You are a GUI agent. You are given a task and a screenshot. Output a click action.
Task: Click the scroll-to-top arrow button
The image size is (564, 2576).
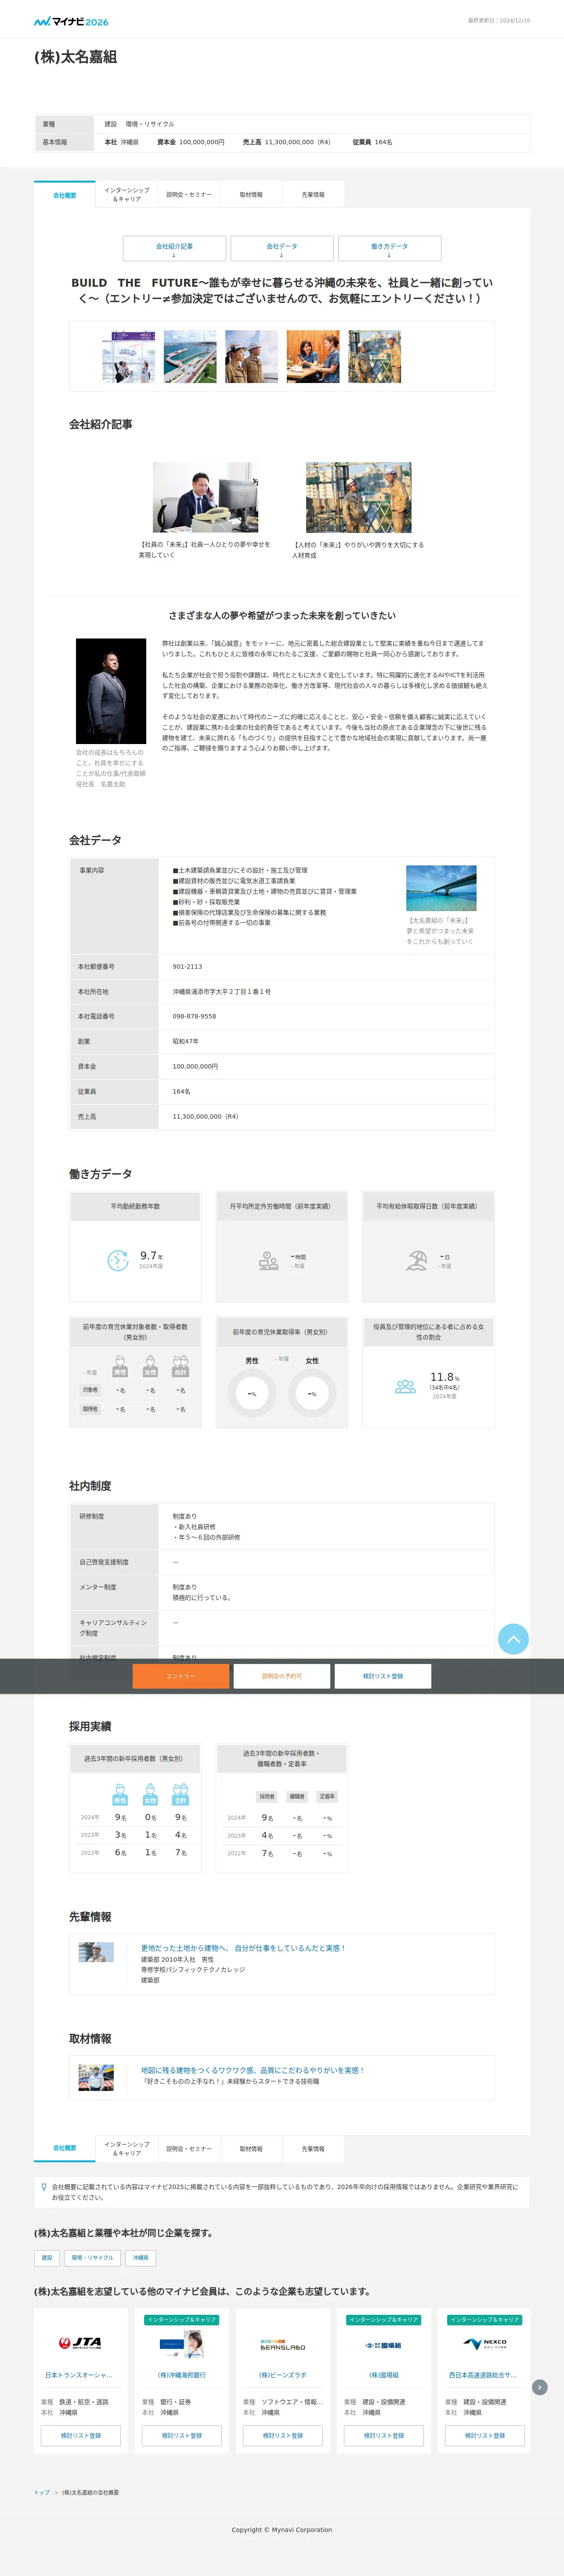click(x=513, y=1638)
